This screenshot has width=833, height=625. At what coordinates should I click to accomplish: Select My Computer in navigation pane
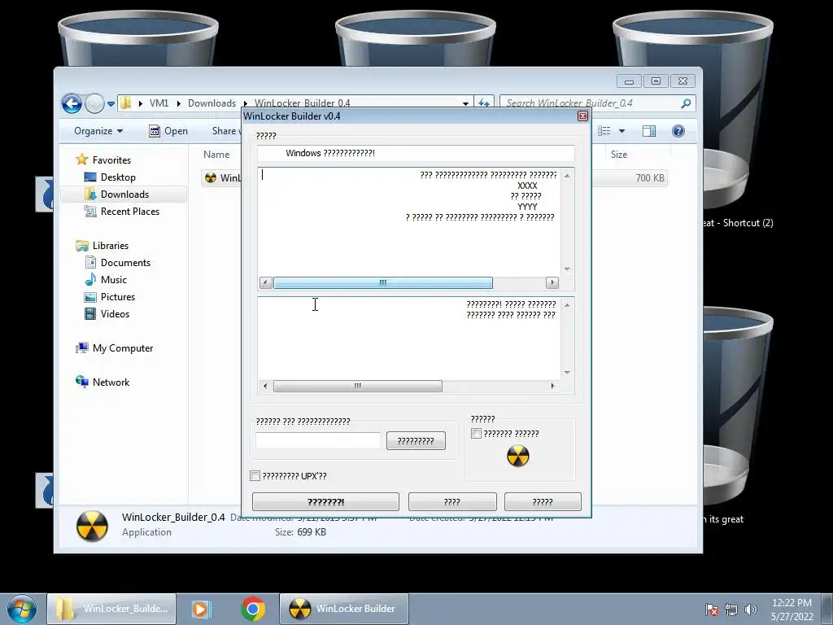[122, 348]
